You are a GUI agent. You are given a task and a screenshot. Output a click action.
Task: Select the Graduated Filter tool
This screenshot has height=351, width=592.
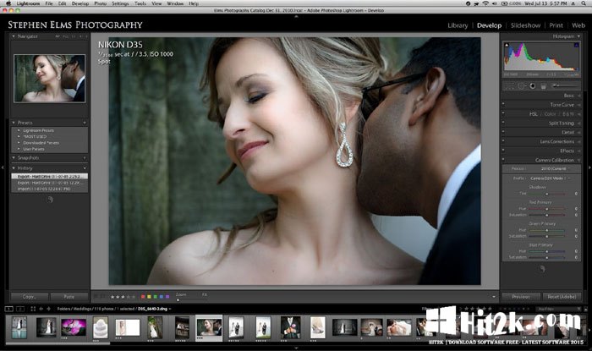point(543,86)
